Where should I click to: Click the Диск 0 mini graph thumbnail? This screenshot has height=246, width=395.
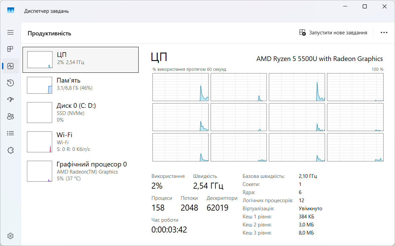tap(40, 113)
